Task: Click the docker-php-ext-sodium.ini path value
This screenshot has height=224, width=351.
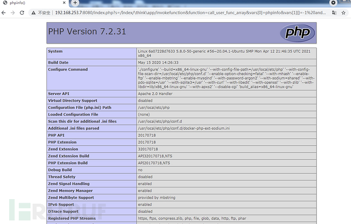Action: click(x=184, y=129)
